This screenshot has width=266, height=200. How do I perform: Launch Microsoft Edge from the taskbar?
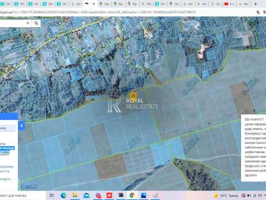coord(63,196)
